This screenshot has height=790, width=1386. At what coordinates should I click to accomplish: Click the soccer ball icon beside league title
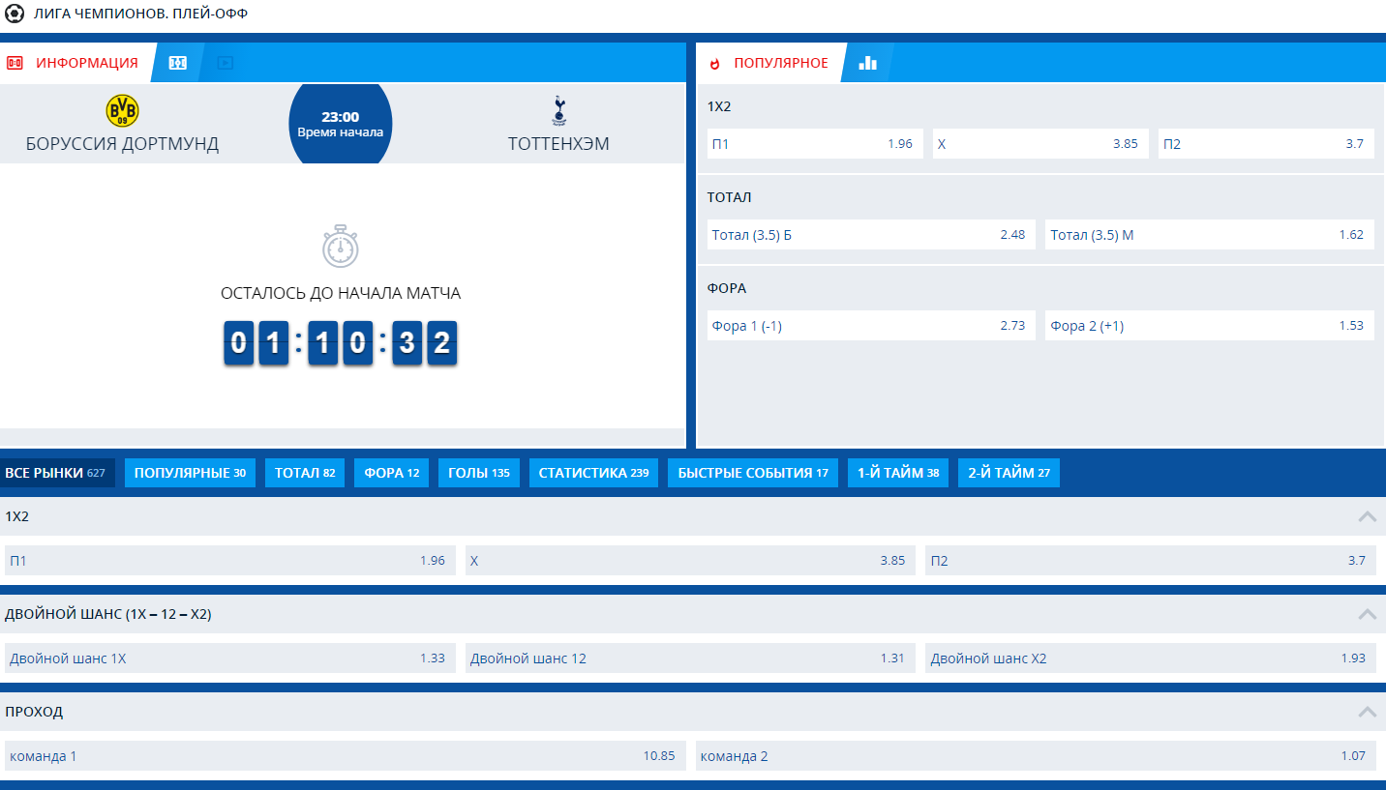pos(15,15)
